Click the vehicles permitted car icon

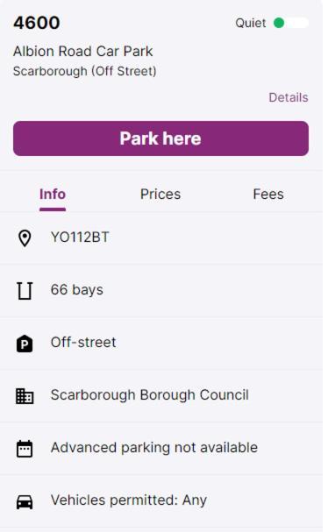(x=25, y=501)
